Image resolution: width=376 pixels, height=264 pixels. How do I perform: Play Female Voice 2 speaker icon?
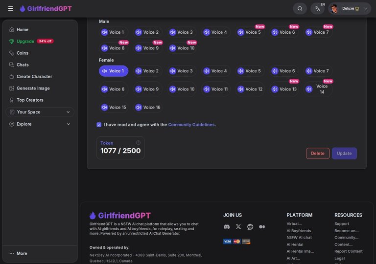pyautogui.click(x=139, y=71)
